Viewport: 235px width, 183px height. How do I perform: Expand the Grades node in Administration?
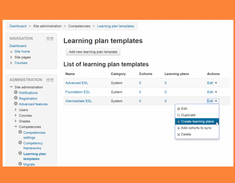click(x=16, y=121)
